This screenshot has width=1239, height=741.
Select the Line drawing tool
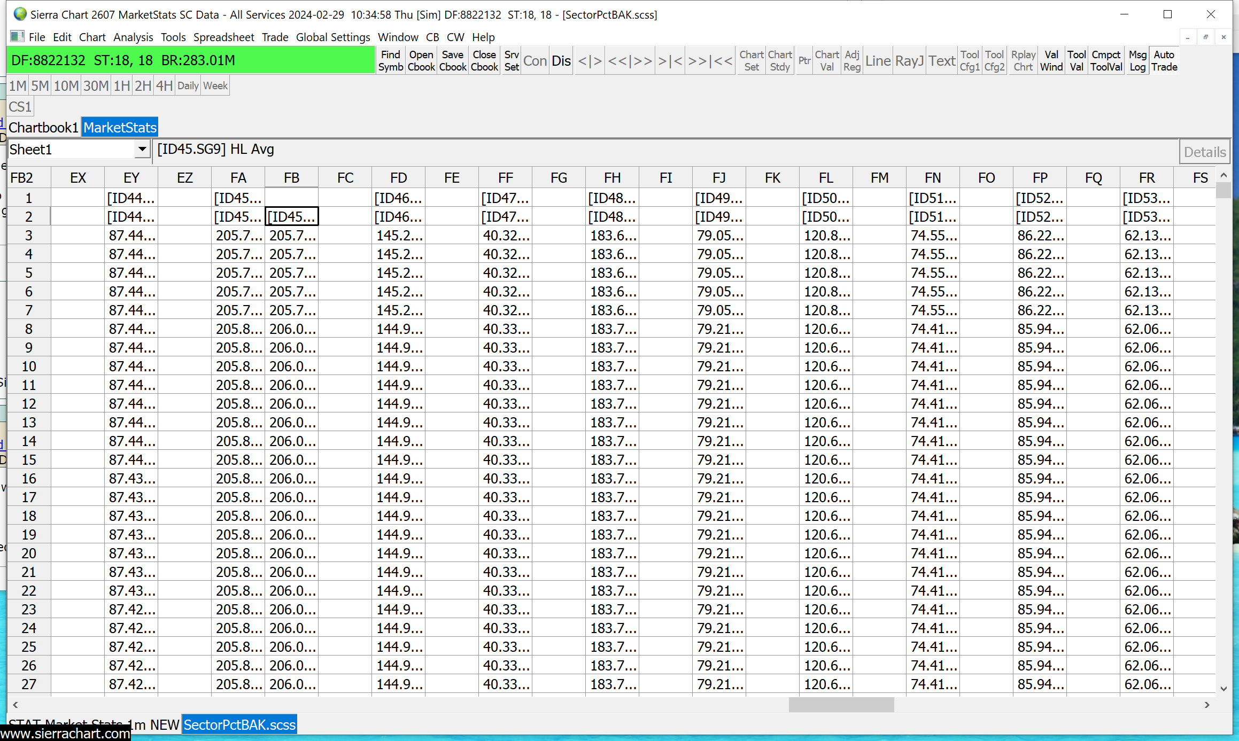[878, 61]
